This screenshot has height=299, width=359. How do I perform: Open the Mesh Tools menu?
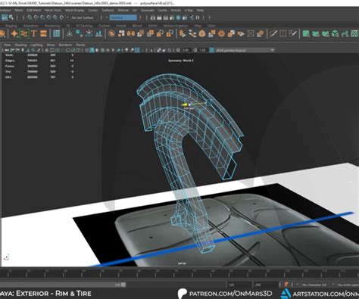(53, 11)
